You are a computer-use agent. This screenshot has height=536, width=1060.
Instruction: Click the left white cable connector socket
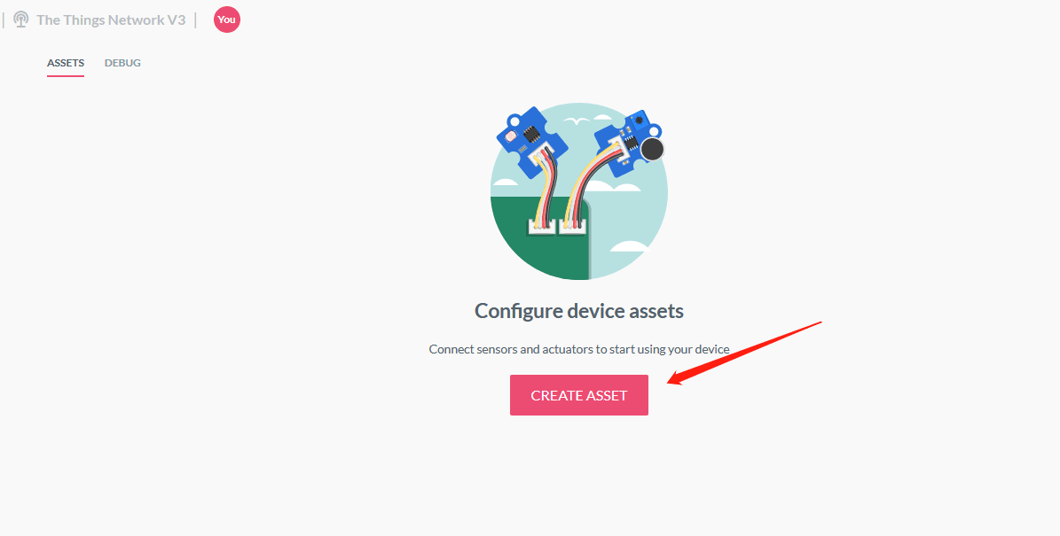click(541, 226)
